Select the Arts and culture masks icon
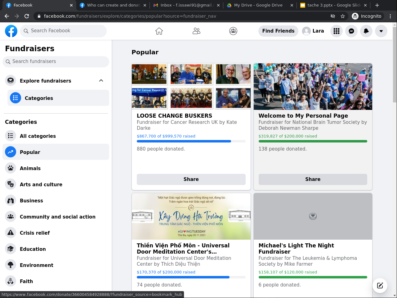This screenshot has width=397, height=298. pos(11,184)
